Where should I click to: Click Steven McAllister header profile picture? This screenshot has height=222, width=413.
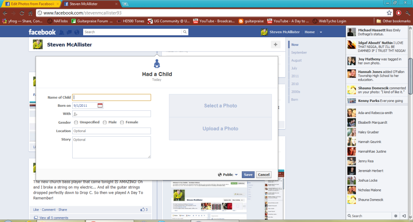click(264, 32)
